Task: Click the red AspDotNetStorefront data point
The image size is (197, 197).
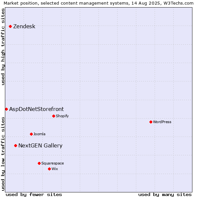Action: coord(7,109)
